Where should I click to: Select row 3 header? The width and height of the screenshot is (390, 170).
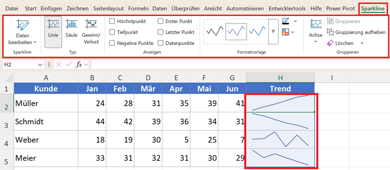pos(7,121)
